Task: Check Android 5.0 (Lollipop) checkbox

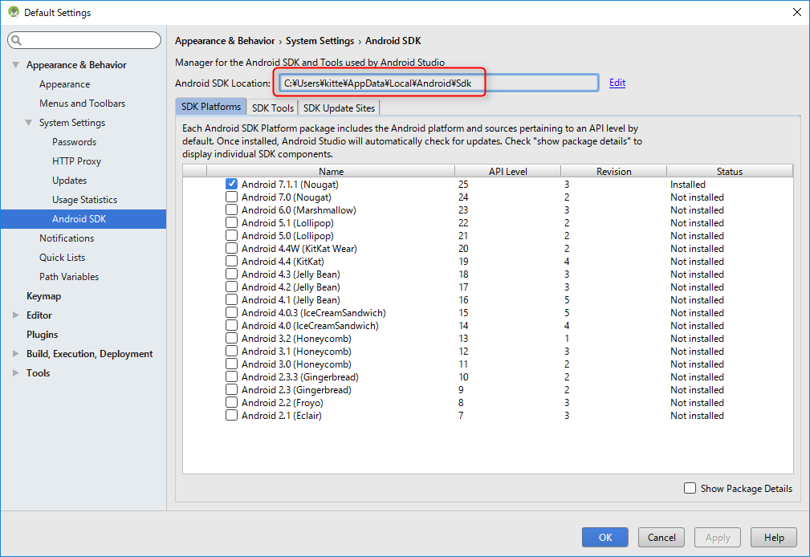Action: pos(231,236)
